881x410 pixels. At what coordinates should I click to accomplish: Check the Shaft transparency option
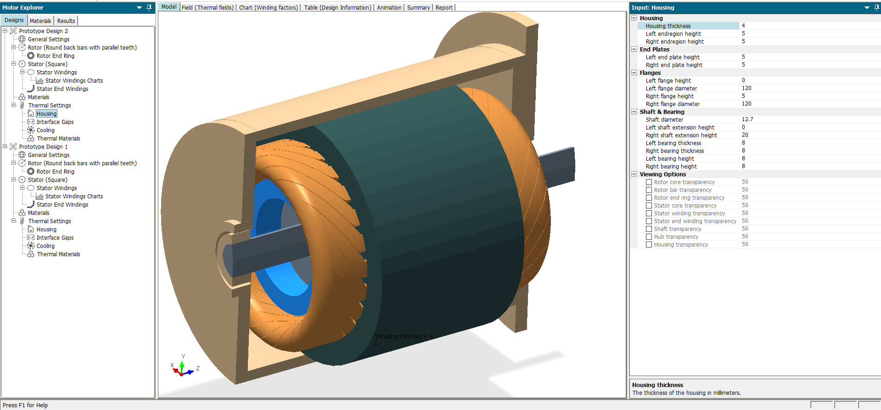[649, 229]
